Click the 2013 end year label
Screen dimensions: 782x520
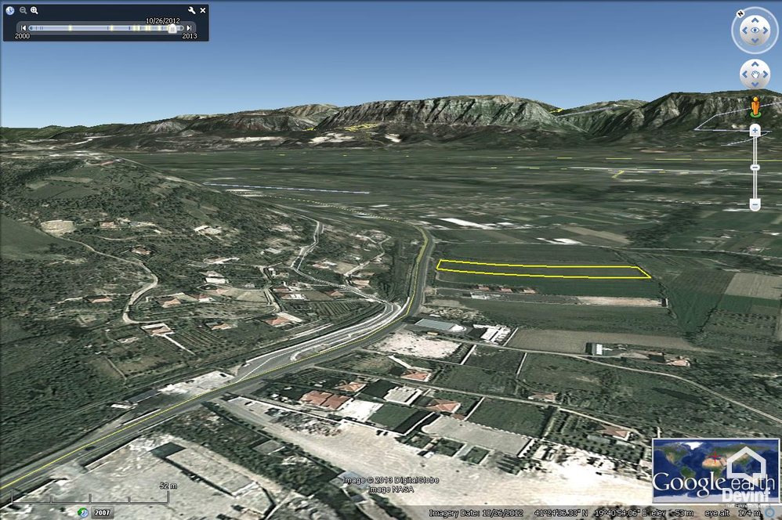click(190, 36)
